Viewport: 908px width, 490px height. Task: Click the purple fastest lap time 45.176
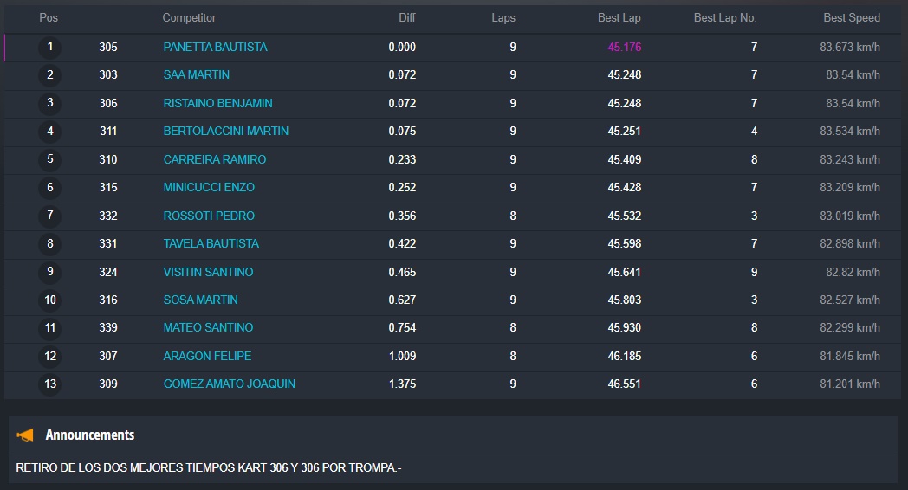(x=624, y=47)
